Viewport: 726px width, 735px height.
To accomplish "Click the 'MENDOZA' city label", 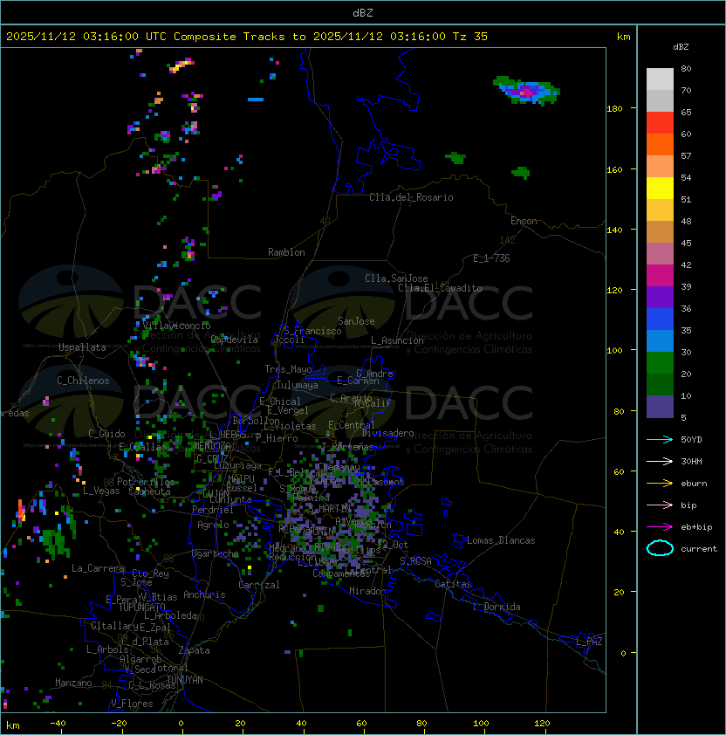I will (212, 446).
